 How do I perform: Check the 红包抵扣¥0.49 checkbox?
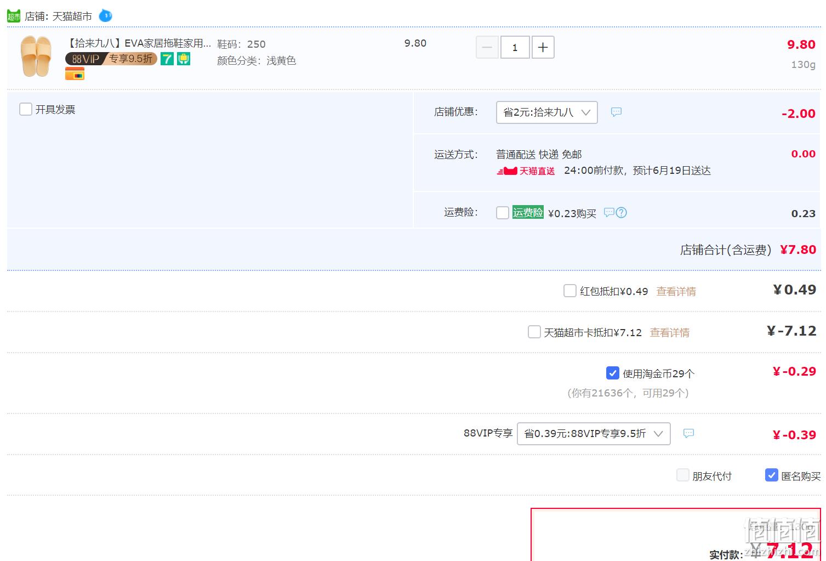(570, 291)
